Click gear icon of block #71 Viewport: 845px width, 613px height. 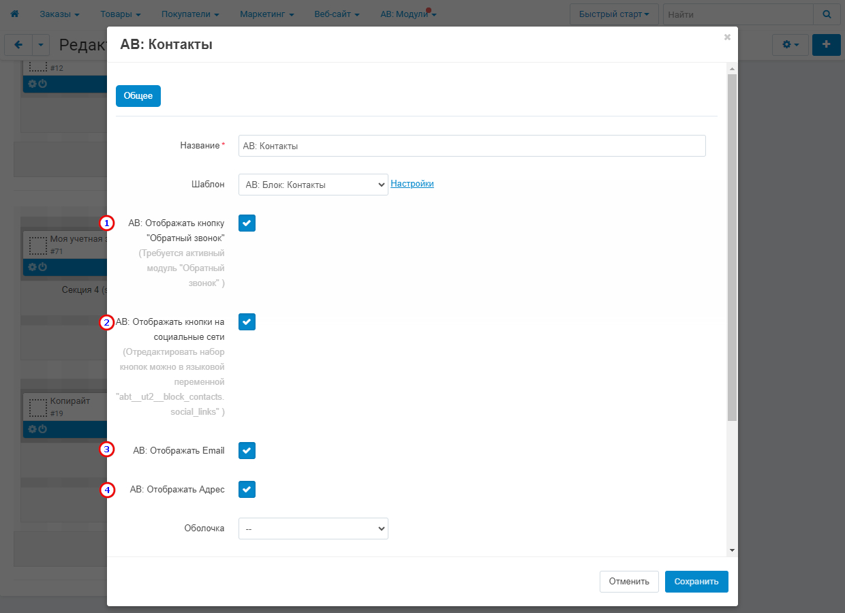32,267
